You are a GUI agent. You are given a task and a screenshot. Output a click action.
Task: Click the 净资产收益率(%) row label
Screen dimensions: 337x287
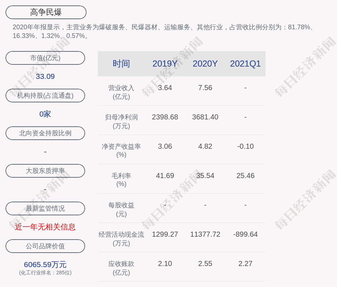pyautogui.click(x=121, y=151)
